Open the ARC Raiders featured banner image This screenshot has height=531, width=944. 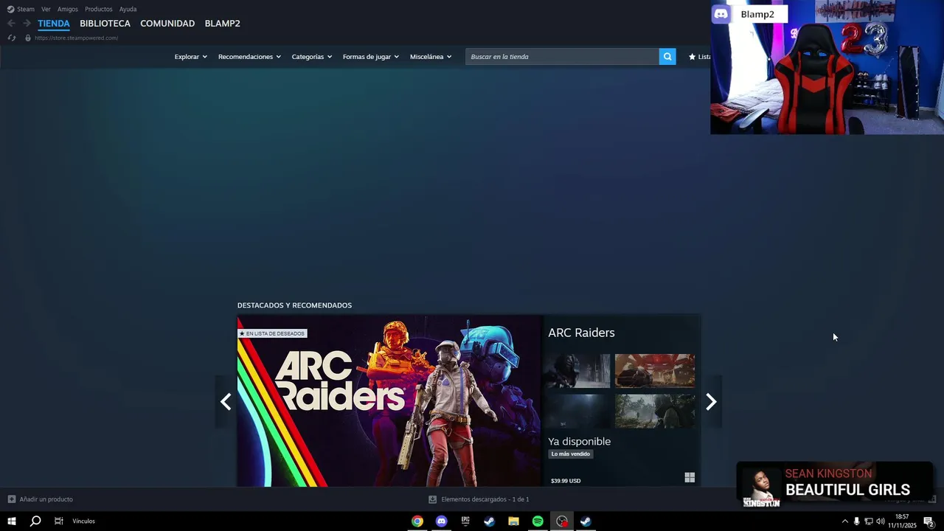(389, 401)
